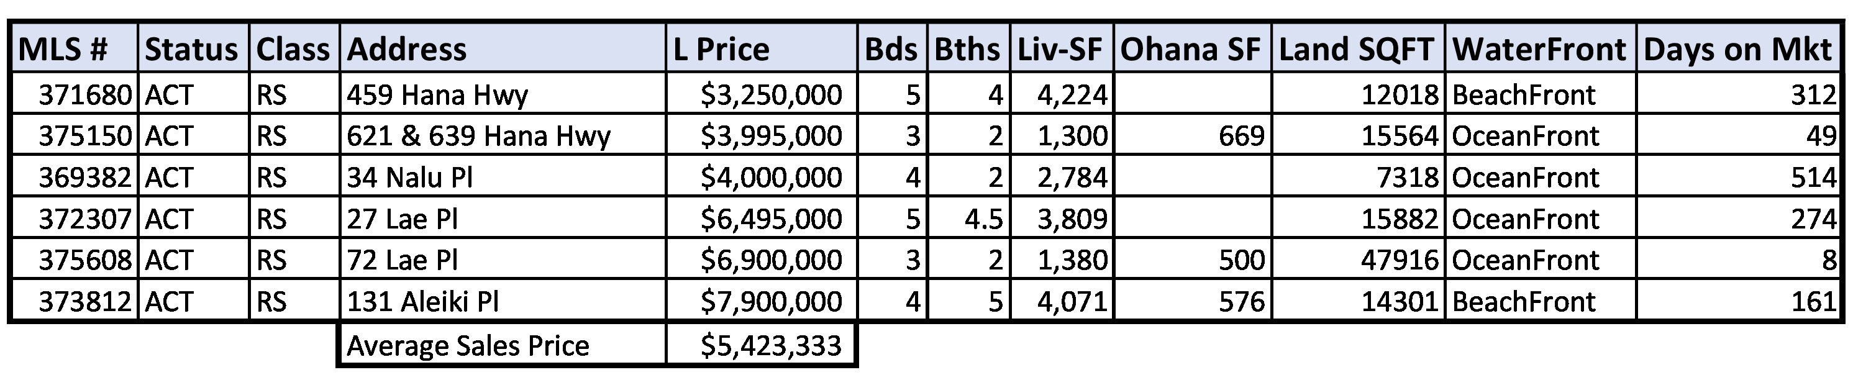Click the $6,495,000 price cell
The image size is (1853, 380).
pos(771,219)
